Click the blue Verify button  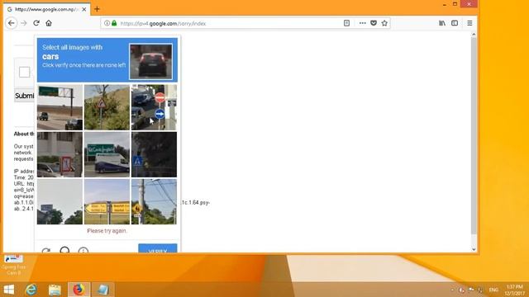(x=158, y=248)
